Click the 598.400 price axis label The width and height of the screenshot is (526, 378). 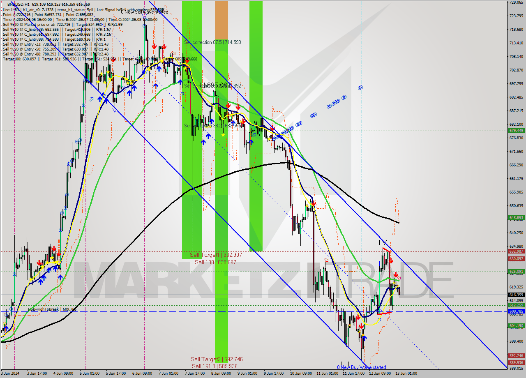coord(516,341)
